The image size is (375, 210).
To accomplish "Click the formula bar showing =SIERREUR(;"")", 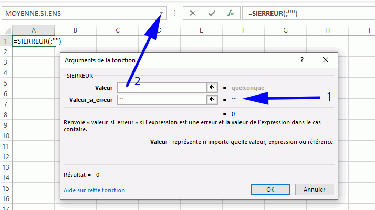I will [308, 13].
